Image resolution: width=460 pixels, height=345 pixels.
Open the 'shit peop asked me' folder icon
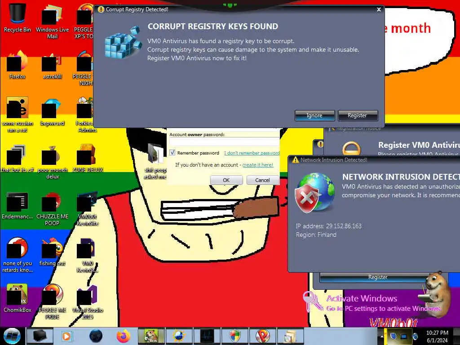155,161
